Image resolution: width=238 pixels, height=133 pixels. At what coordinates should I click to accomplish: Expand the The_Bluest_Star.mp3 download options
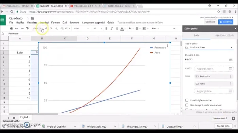click(x=154, y=126)
